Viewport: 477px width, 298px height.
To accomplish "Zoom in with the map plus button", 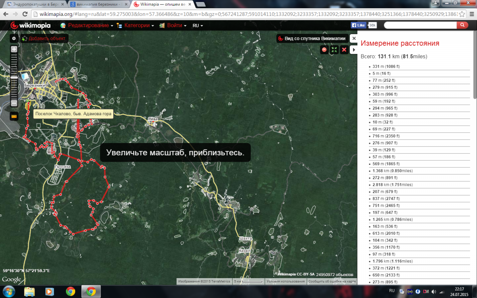I will coord(14,49).
